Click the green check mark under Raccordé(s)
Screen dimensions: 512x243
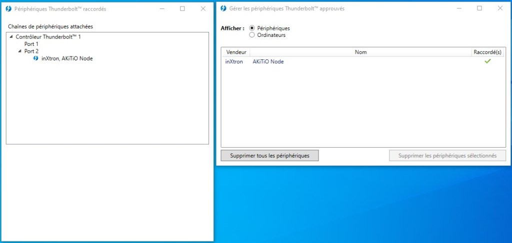coord(487,61)
